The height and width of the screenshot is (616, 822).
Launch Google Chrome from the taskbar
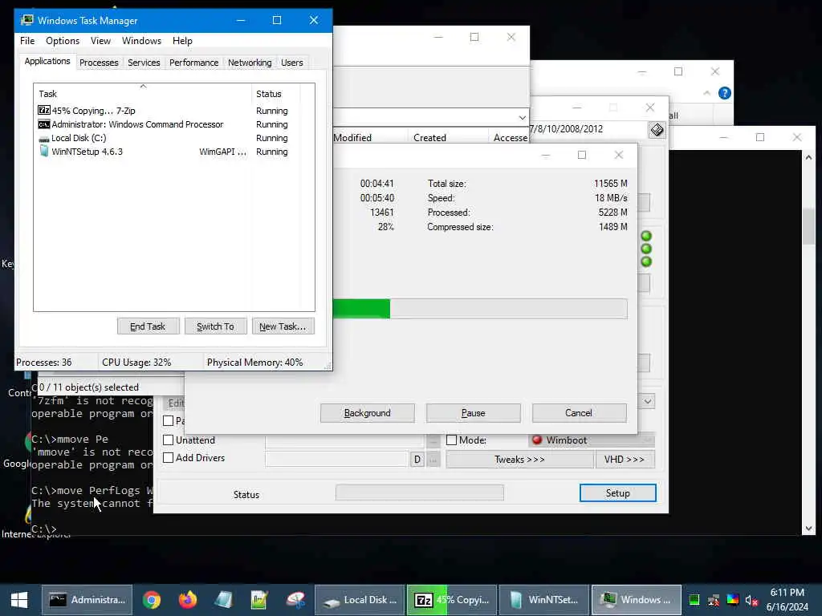pos(152,600)
